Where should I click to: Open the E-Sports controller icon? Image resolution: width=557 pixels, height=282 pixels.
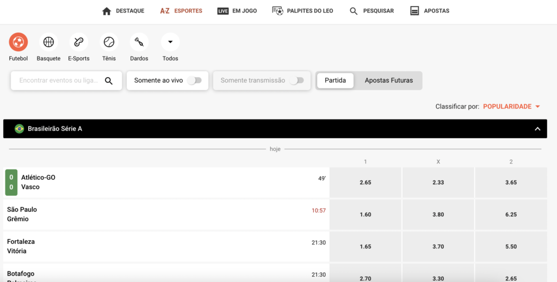[x=78, y=42]
